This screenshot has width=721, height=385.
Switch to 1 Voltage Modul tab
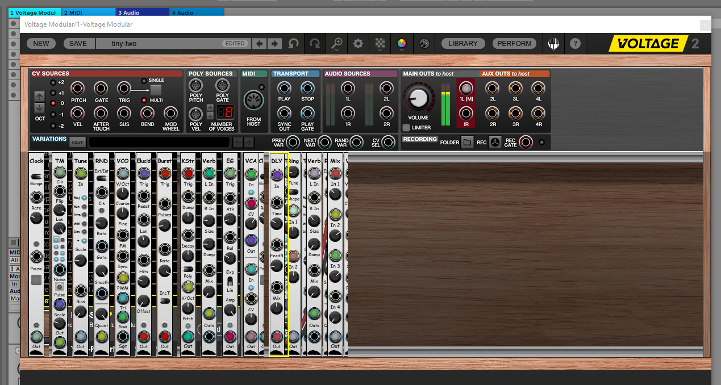pos(35,12)
